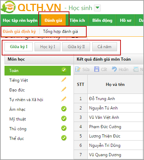Select student row Phạm Đức Cường
Screen dimensions: 144x160
click(x=108, y=127)
